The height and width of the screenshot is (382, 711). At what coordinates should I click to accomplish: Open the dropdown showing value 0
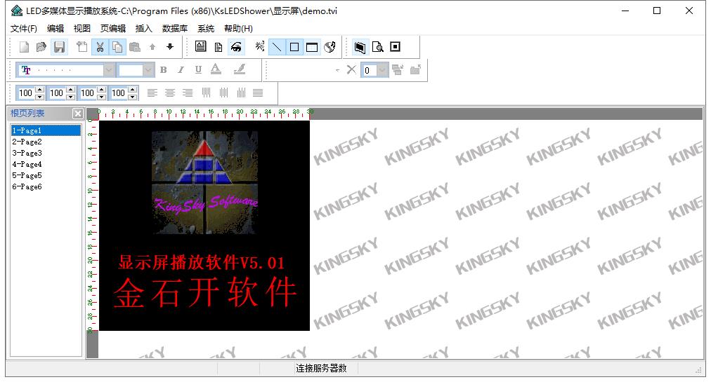click(382, 70)
